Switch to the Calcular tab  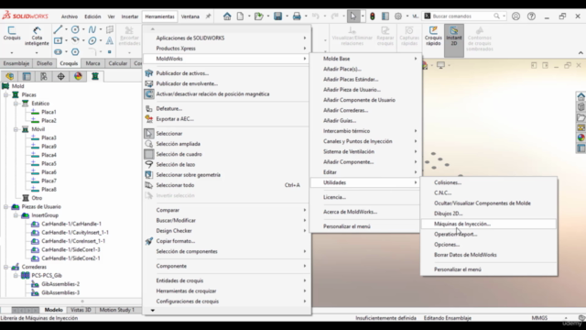(118, 63)
